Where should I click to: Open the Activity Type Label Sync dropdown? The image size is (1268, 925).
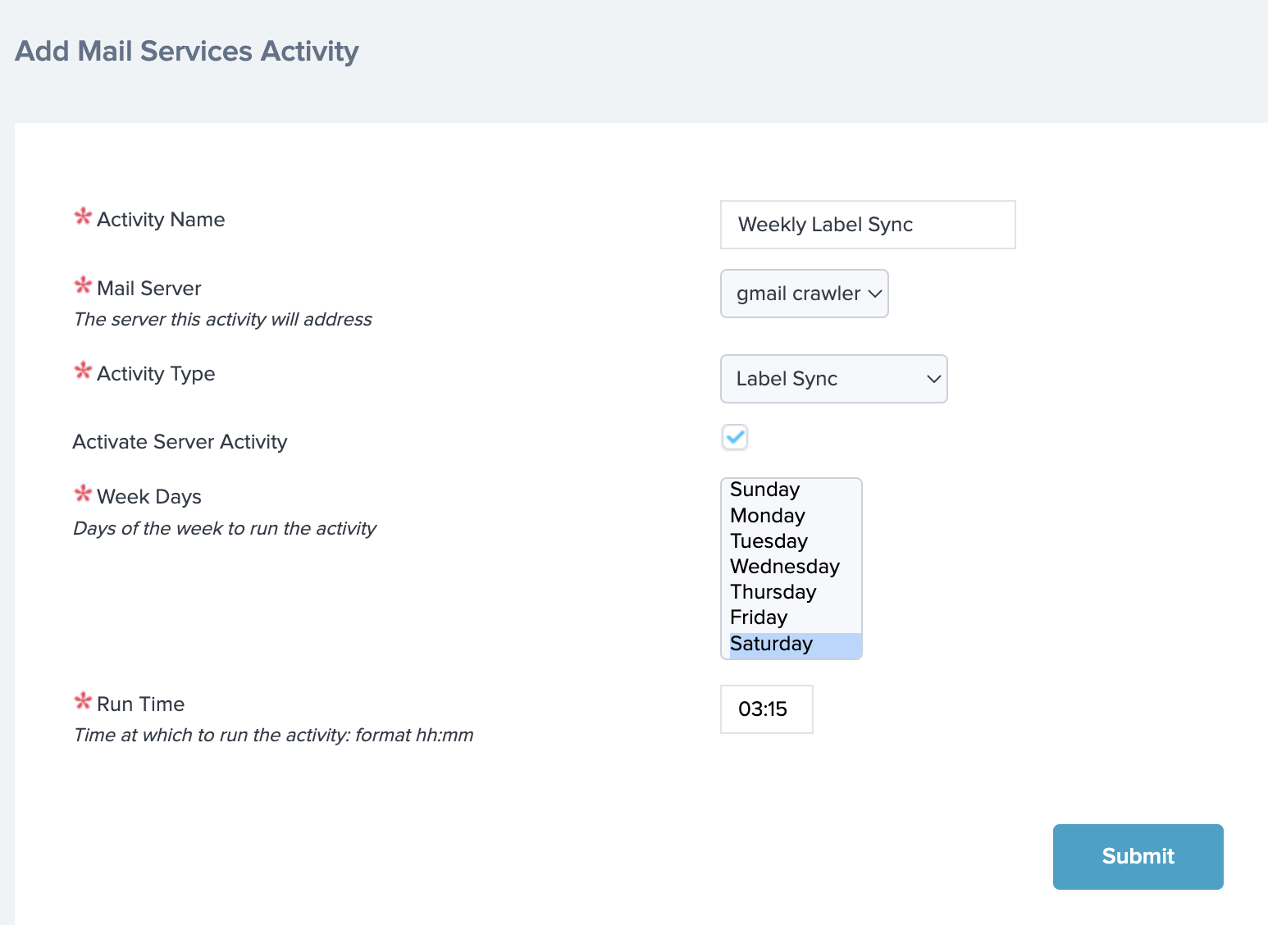834,379
